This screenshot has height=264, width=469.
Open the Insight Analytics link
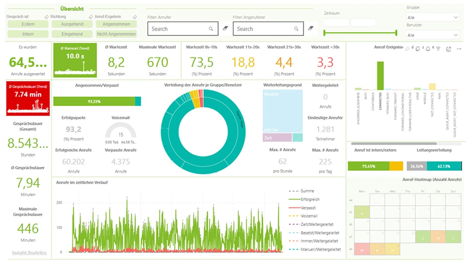tap(29, 253)
